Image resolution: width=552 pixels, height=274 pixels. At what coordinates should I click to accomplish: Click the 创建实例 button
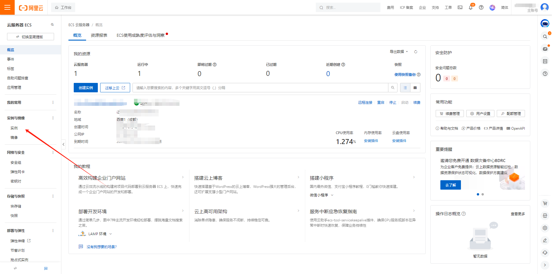[x=85, y=87]
